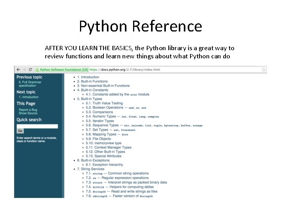Click the Python Software Foundation certificate label
Viewport: 281px width, 210px height.
click(64, 70)
